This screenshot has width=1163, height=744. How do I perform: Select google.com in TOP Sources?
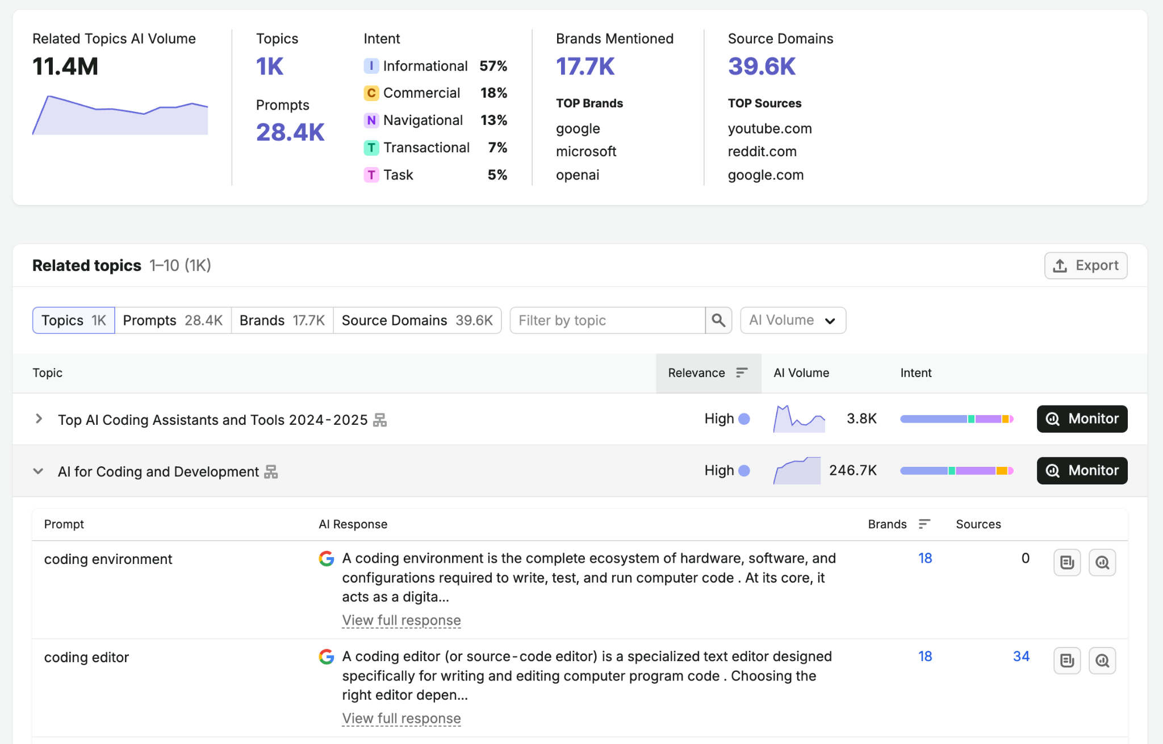(766, 175)
